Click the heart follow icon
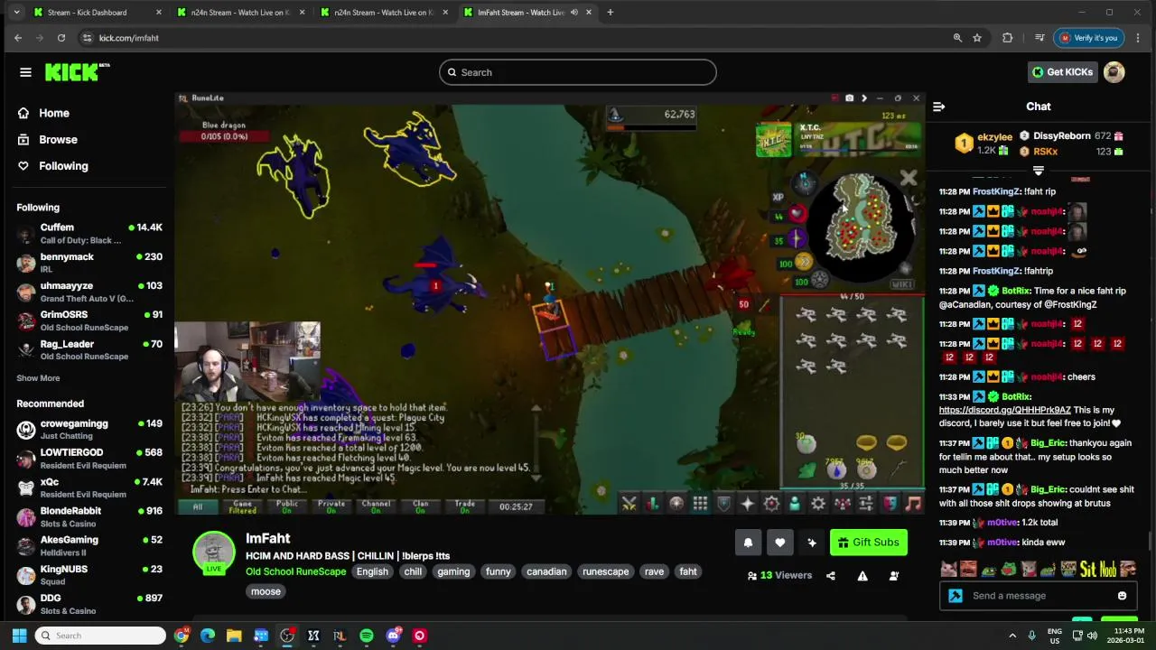This screenshot has height=650, width=1156. (779, 543)
